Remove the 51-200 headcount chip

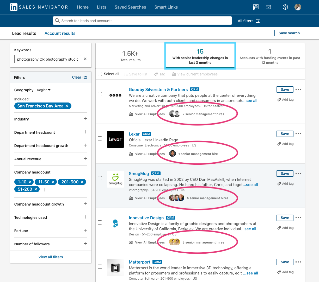[x=36, y=189]
